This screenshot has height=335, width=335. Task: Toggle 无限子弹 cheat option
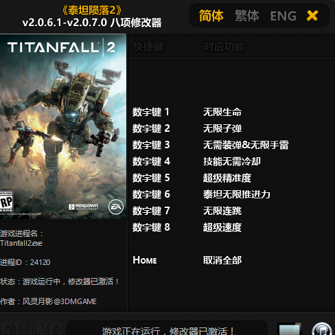[x=222, y=128]
